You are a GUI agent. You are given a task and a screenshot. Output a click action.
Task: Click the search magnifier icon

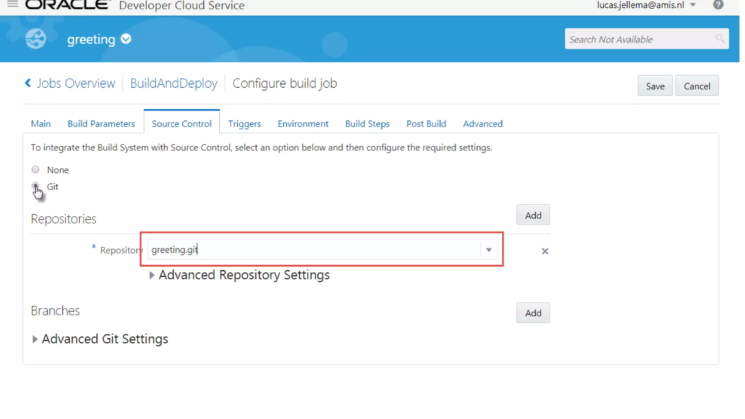click(720, 39)
